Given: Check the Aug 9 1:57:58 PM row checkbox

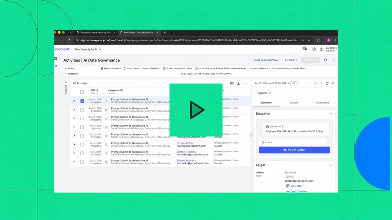Looking at the screenshot, I should [82, 153].
